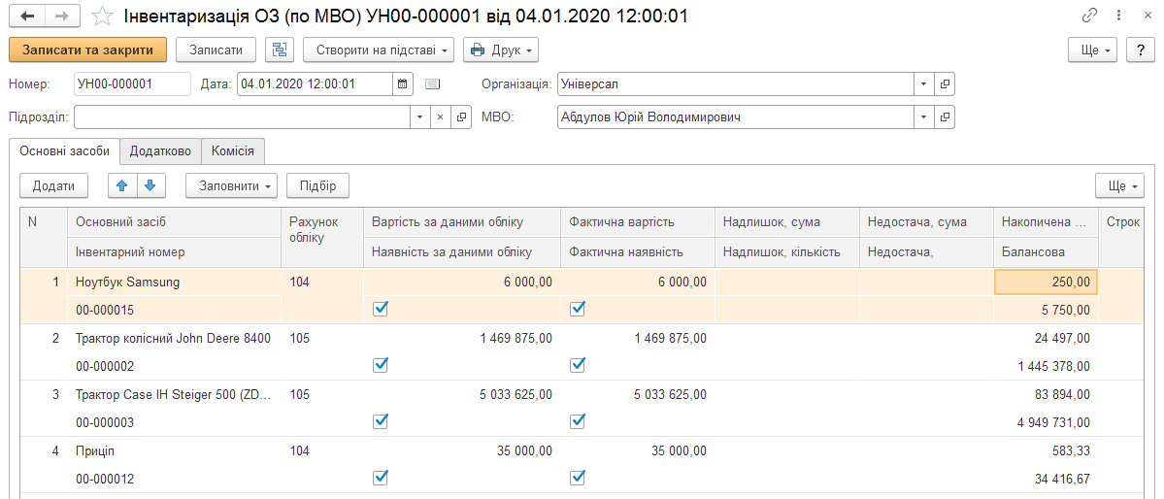Click Записати та закрити button
1164x499 pixels.
pos(88,50)
